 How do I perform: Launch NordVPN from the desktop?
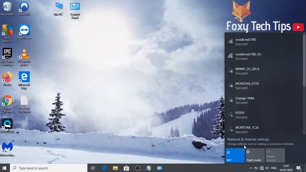[x=24, y=9]
